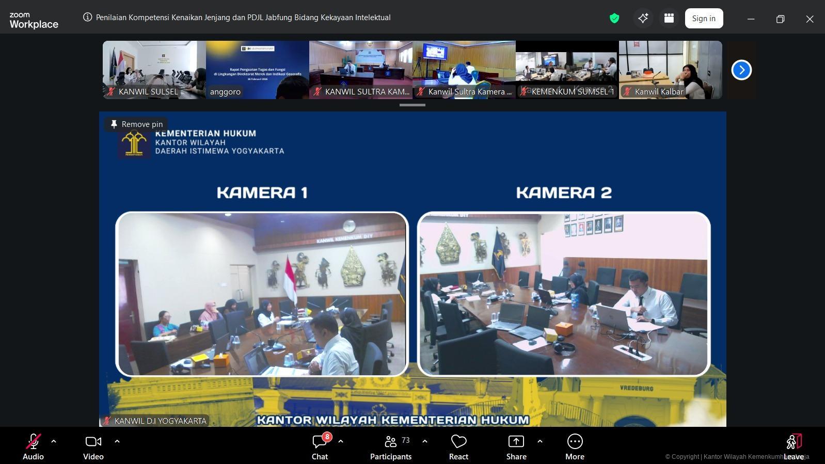Viewport: 825px width, 464px height.
Task: Expand video options arrow next to Video
Action: [117, 441]
